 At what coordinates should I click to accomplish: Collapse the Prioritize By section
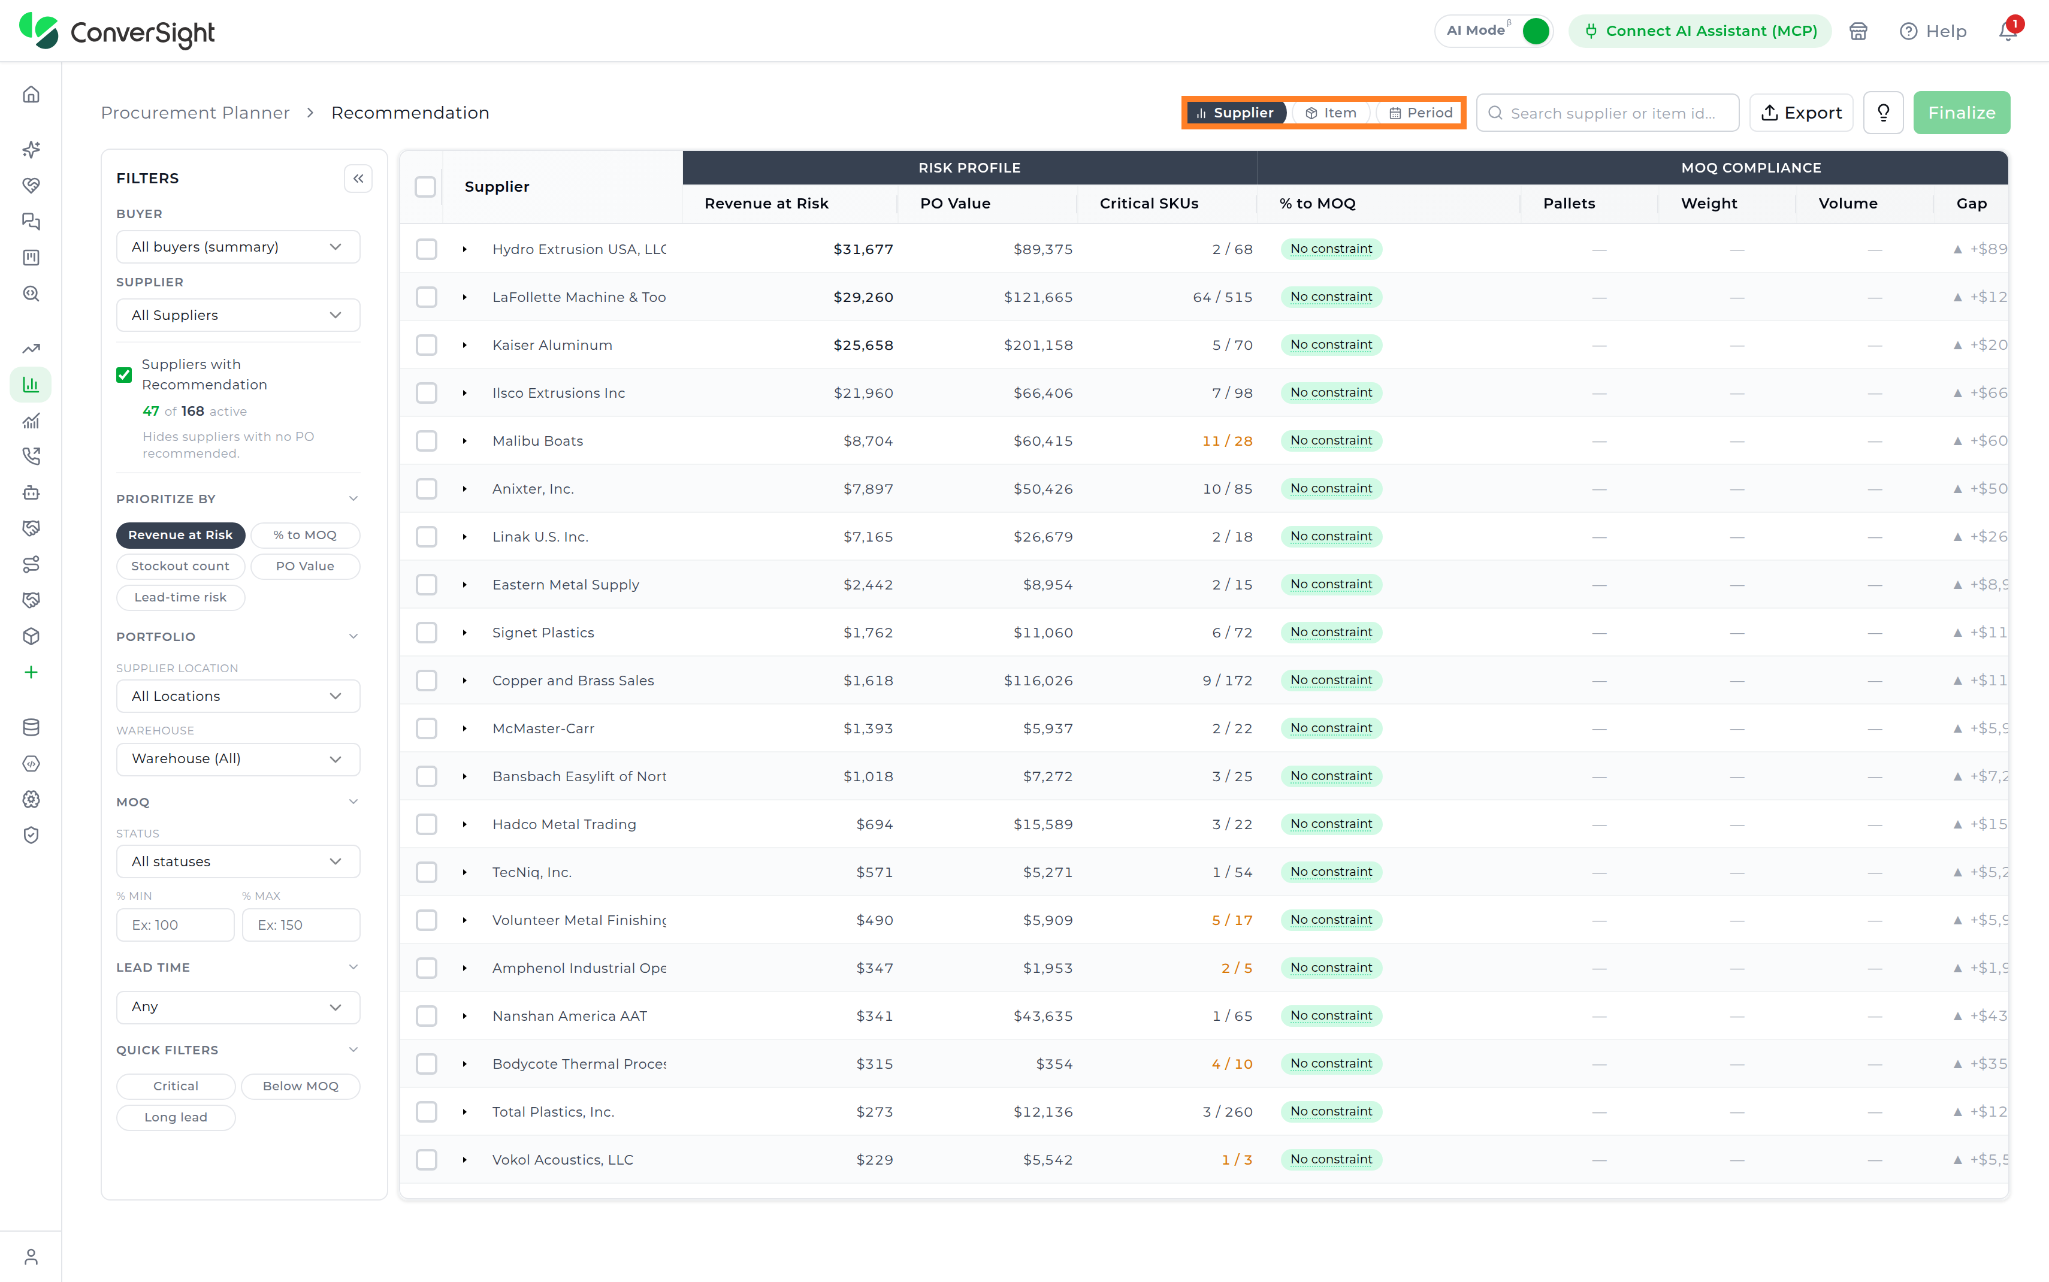tap(353, 498)
